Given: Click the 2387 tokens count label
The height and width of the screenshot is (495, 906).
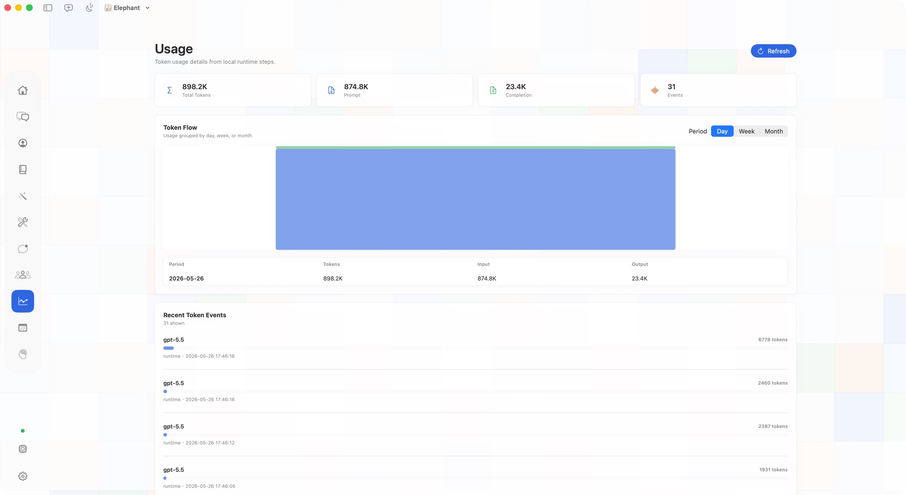Looking at the screenshot, I should pos(772,427).
